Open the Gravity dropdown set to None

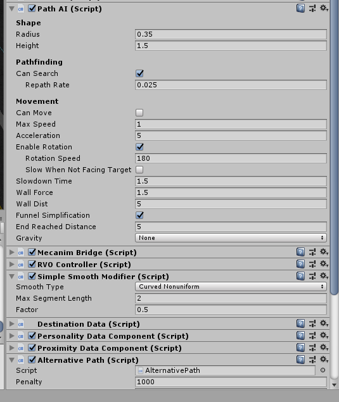(x=231, y=238)
